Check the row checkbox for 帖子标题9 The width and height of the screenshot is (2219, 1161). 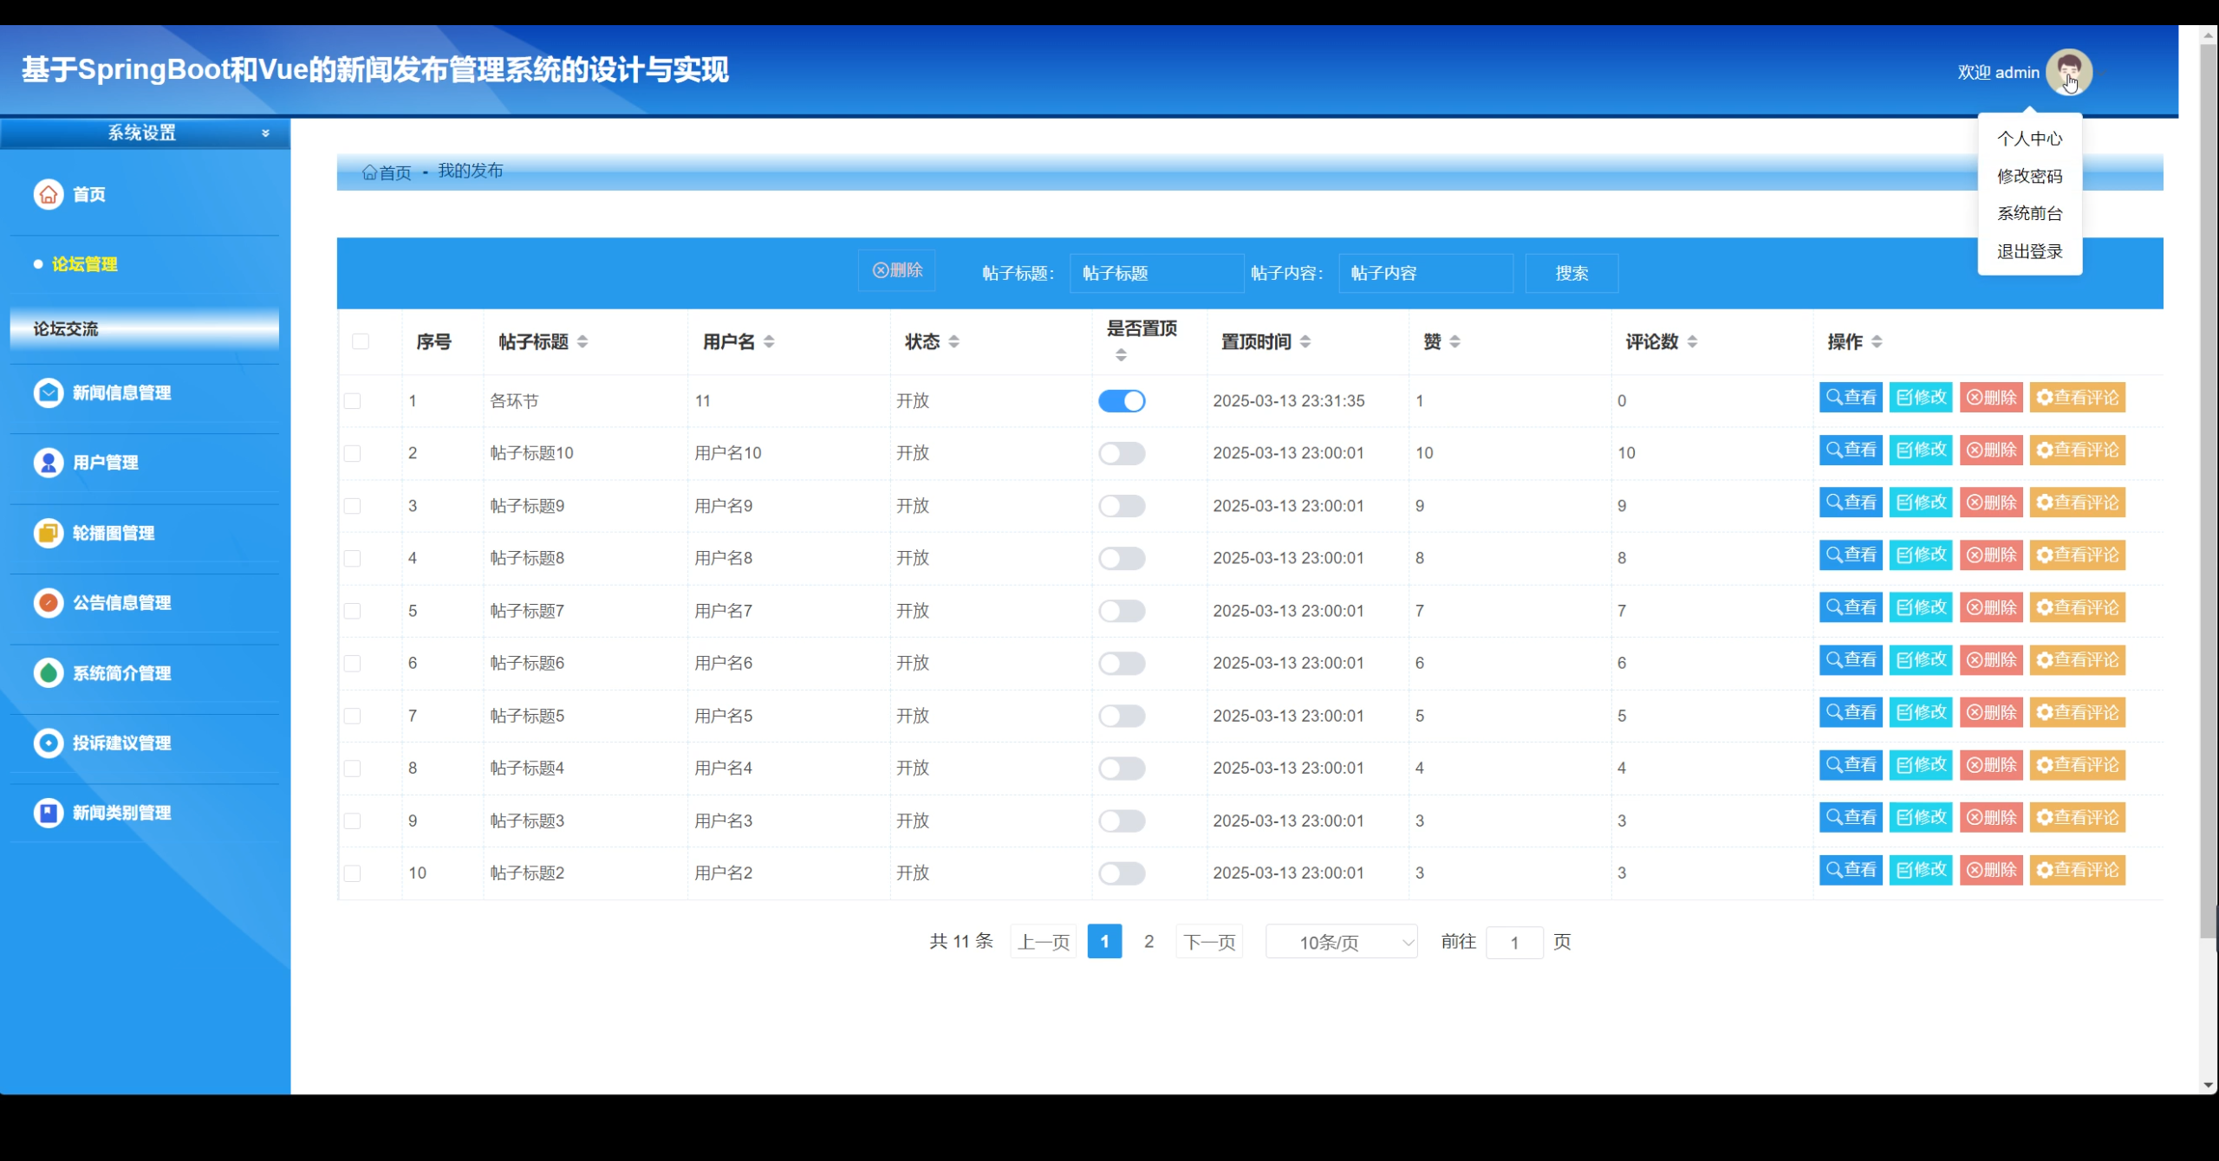point(352,506)
